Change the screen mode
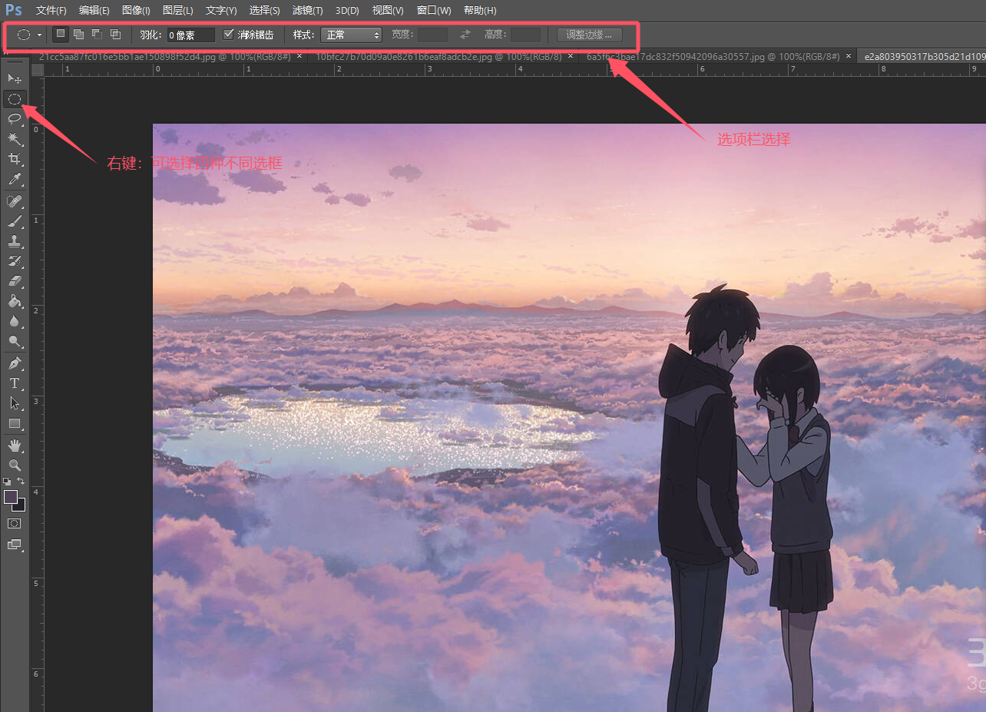This screenshot has width=986, height=712. tap(15, 544)
